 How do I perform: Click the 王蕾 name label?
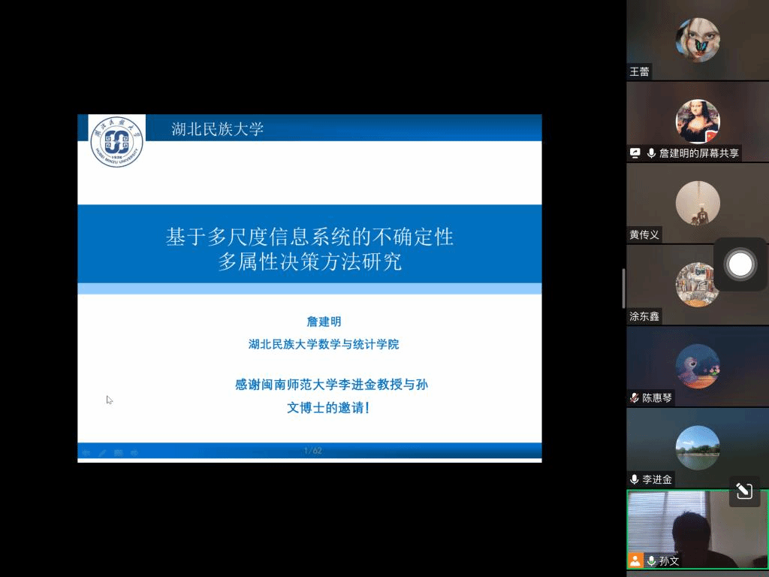(x=640, y=72)
